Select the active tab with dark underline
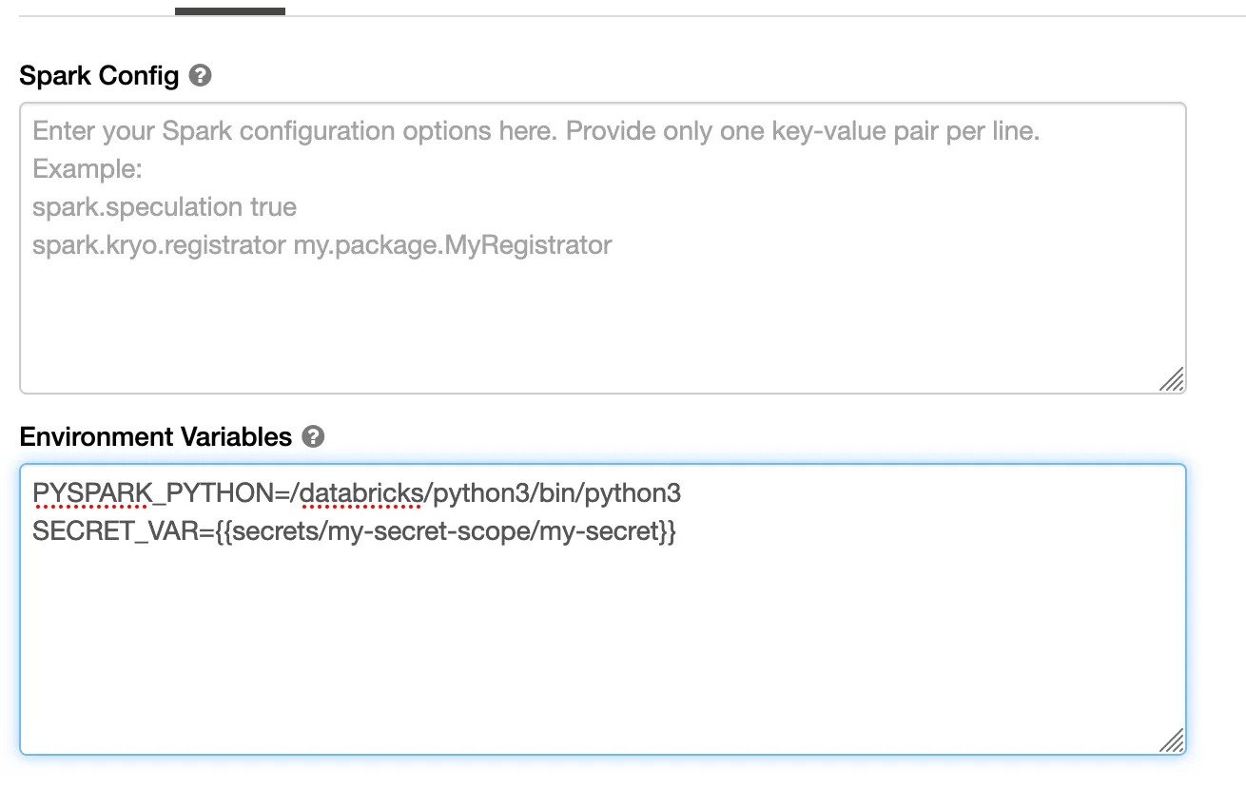1246x789 pixels. pyautogui.click(x=229, y=10)
